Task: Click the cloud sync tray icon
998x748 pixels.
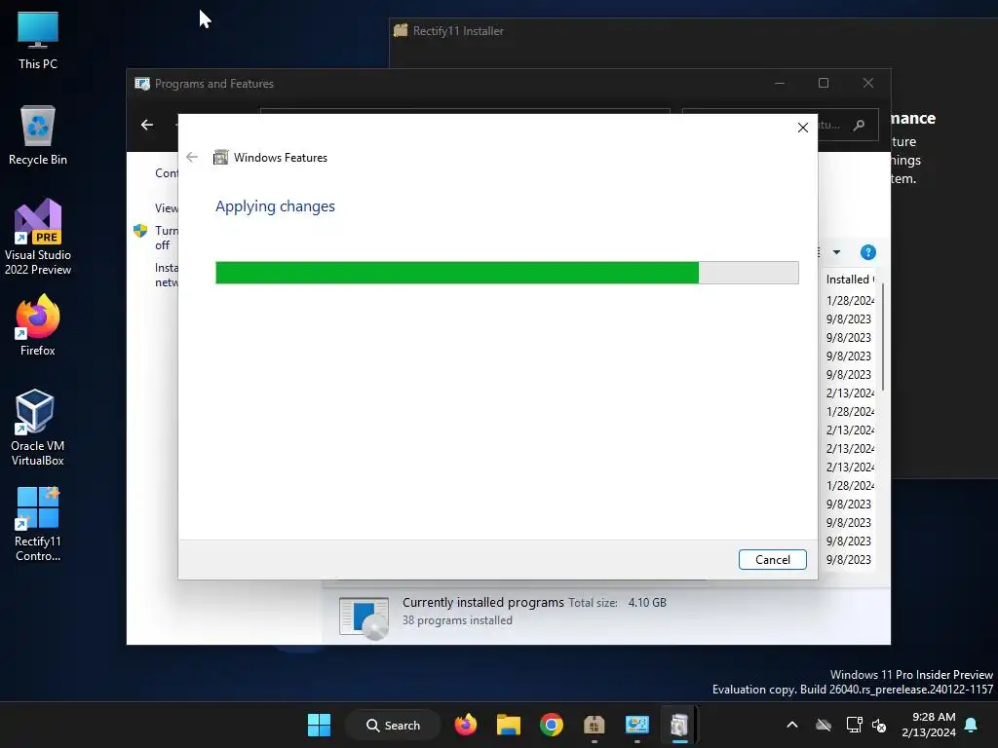Action: tap(824, 725)
